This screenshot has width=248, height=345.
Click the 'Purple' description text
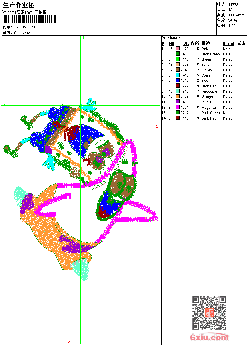(x=206, y=102)
